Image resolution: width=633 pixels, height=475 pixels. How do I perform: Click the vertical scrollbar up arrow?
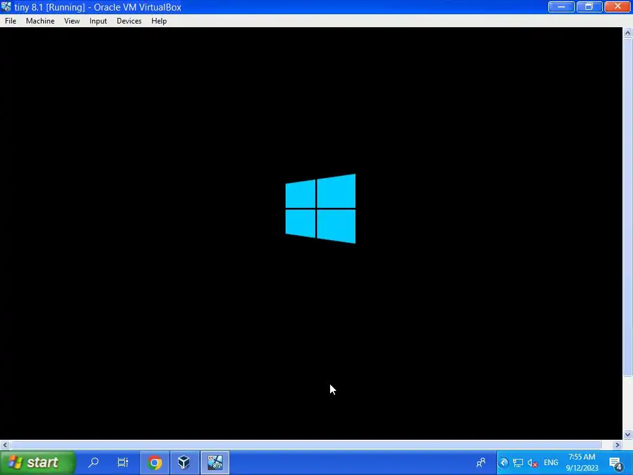coord(628,33)
